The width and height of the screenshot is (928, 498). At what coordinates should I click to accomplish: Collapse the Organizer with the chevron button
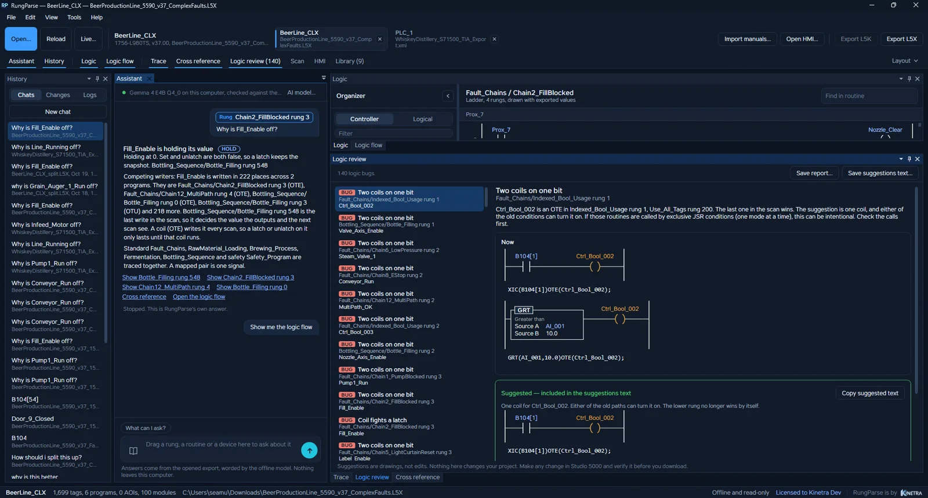[448, 96]
